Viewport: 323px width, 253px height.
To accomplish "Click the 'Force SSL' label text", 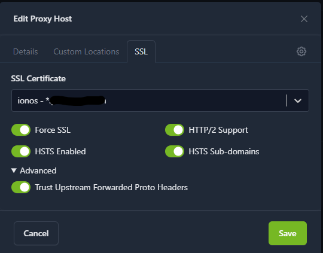I will (x=53, y=130).
